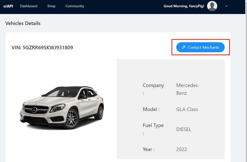The width and height of the screenshot is (247, 162).
Task: Click the Mercedes car image
Action: (x=62, y=108)
